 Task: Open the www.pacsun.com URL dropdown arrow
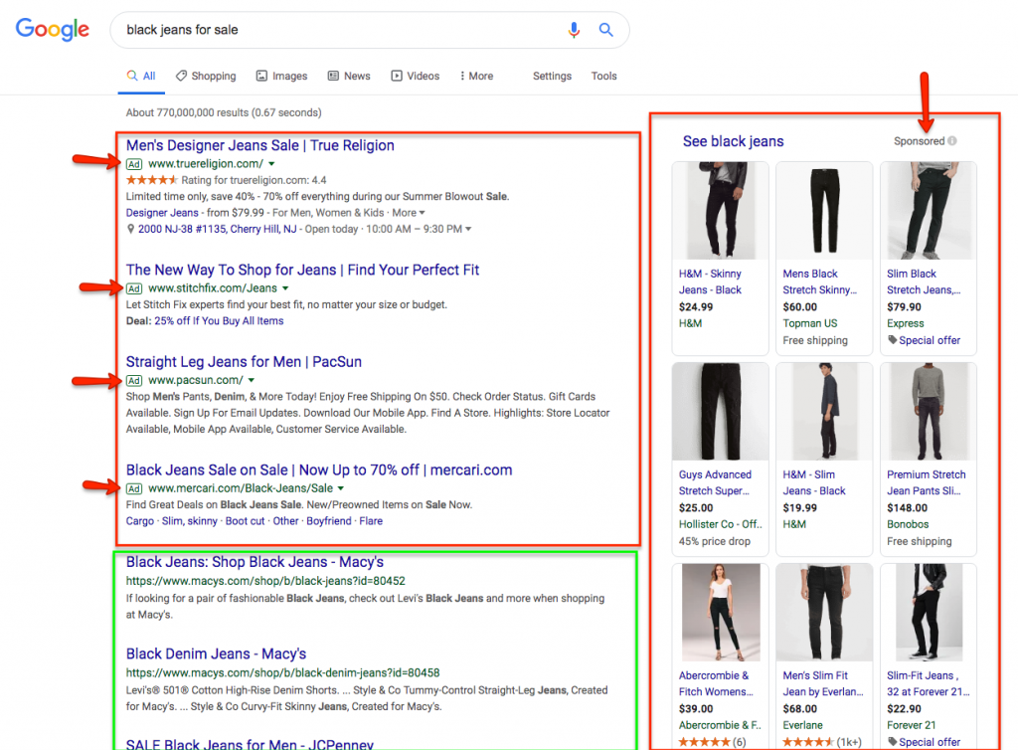click(252, 381)
